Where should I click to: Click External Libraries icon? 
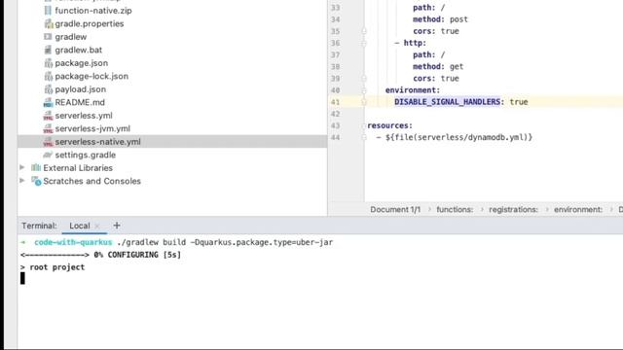click(36, 168)
